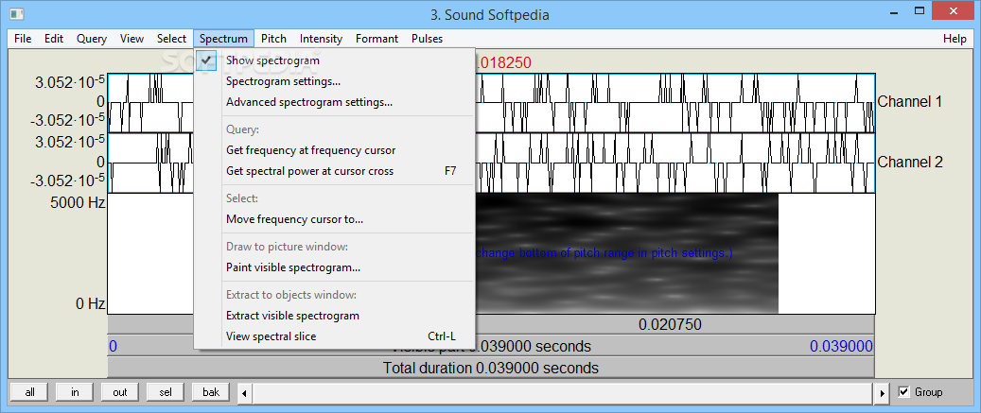Click the 'in' zoom button
The height and width of the screenshot is (413, 981).
pos(75,392)
